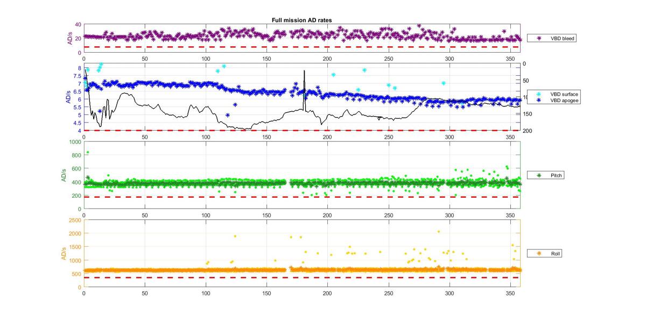Viewport: 646px width, 323px height.
Task: Click the 2500 tick on the orange Roll y-axis
Action: coord(76,220)
